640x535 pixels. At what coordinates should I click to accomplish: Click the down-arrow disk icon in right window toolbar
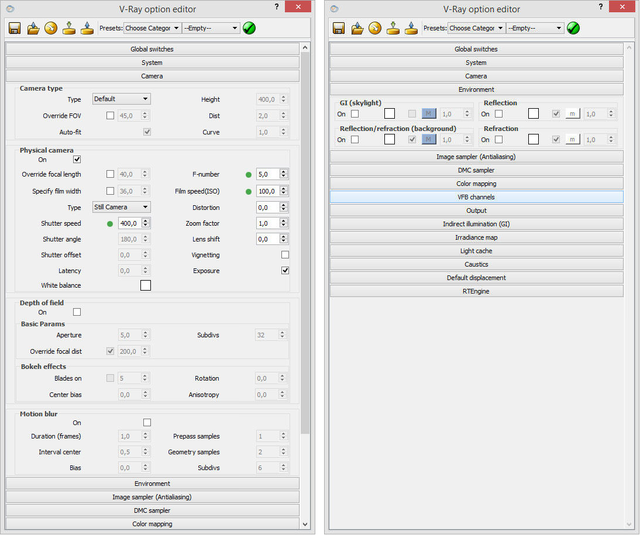coord(393,28)
